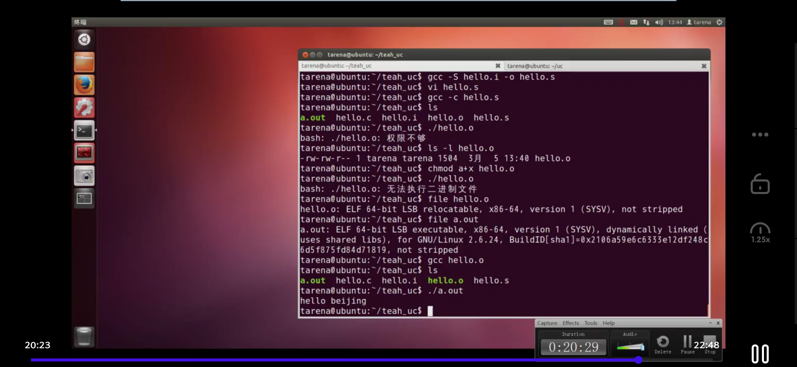Open the Effects menu in recorder
Screen dimensions: 797x367
tap(571, 323)
